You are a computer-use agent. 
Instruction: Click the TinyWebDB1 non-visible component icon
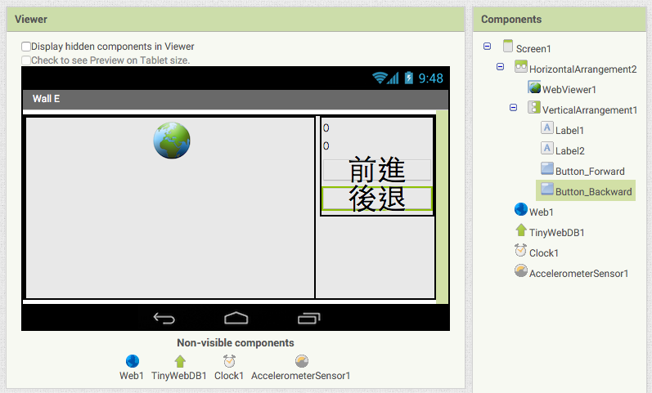180,361
